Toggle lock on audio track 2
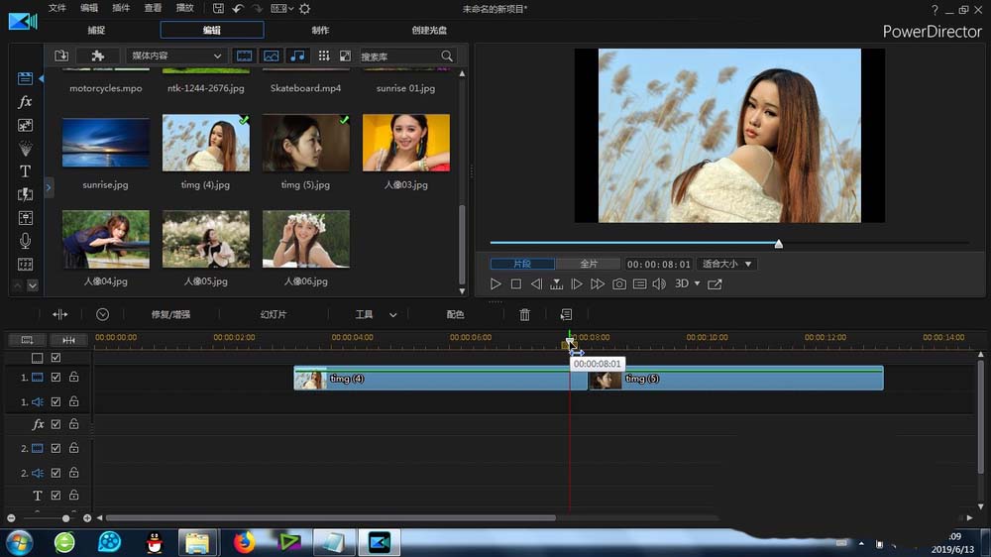This screenshot has height=557, width=991. 73,473
